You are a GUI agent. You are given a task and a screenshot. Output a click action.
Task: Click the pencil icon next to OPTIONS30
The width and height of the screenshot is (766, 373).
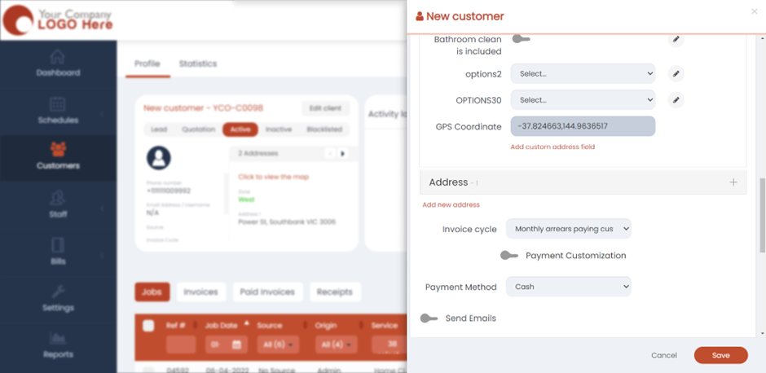[x=676, y=100]
